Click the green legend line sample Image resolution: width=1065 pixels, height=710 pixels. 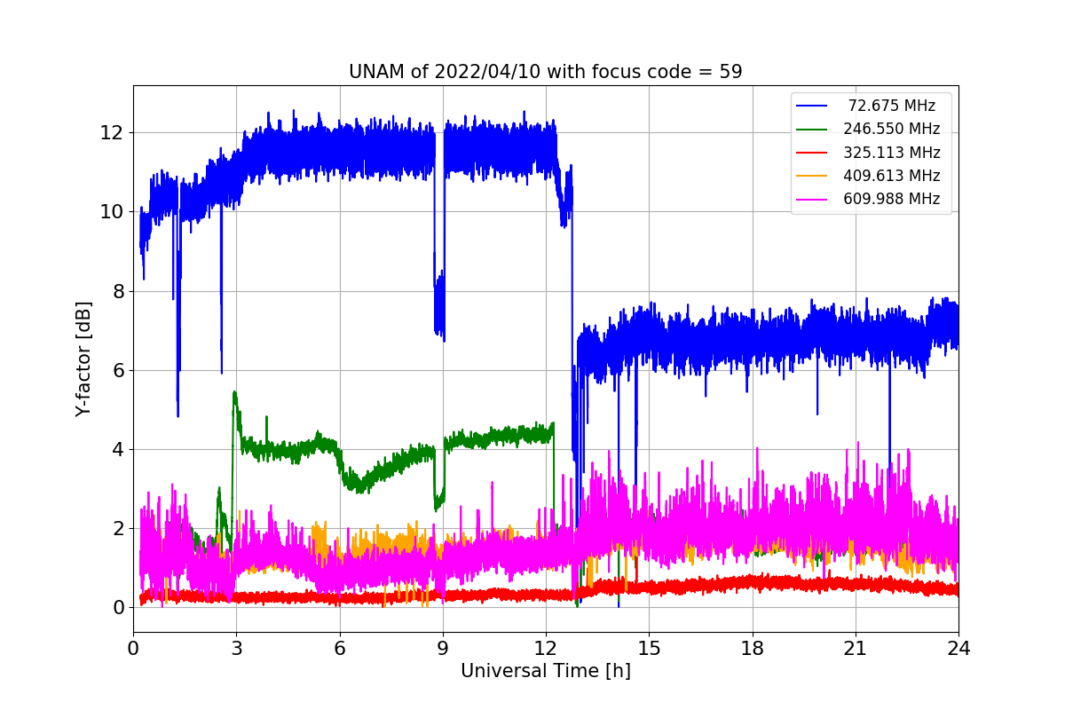pyautogui.click(x=813, y=130)
